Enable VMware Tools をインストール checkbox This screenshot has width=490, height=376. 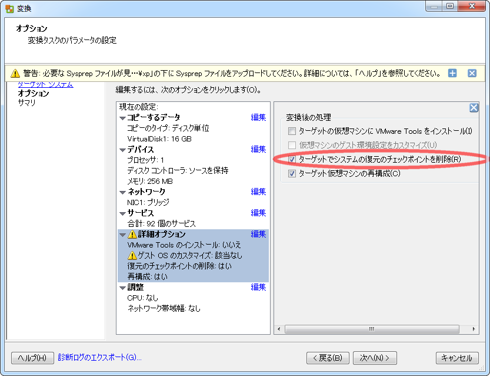(292, 131)
